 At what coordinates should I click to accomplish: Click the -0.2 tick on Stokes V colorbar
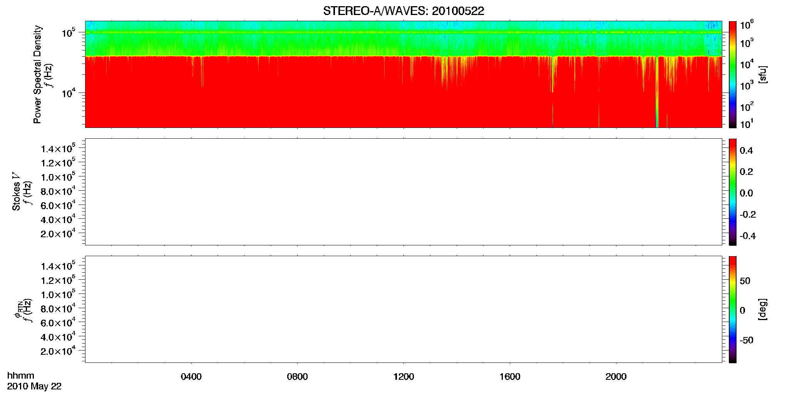coord(748,215)
